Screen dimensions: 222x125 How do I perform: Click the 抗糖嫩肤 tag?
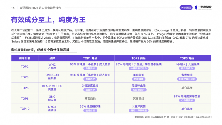click(138, 79)
